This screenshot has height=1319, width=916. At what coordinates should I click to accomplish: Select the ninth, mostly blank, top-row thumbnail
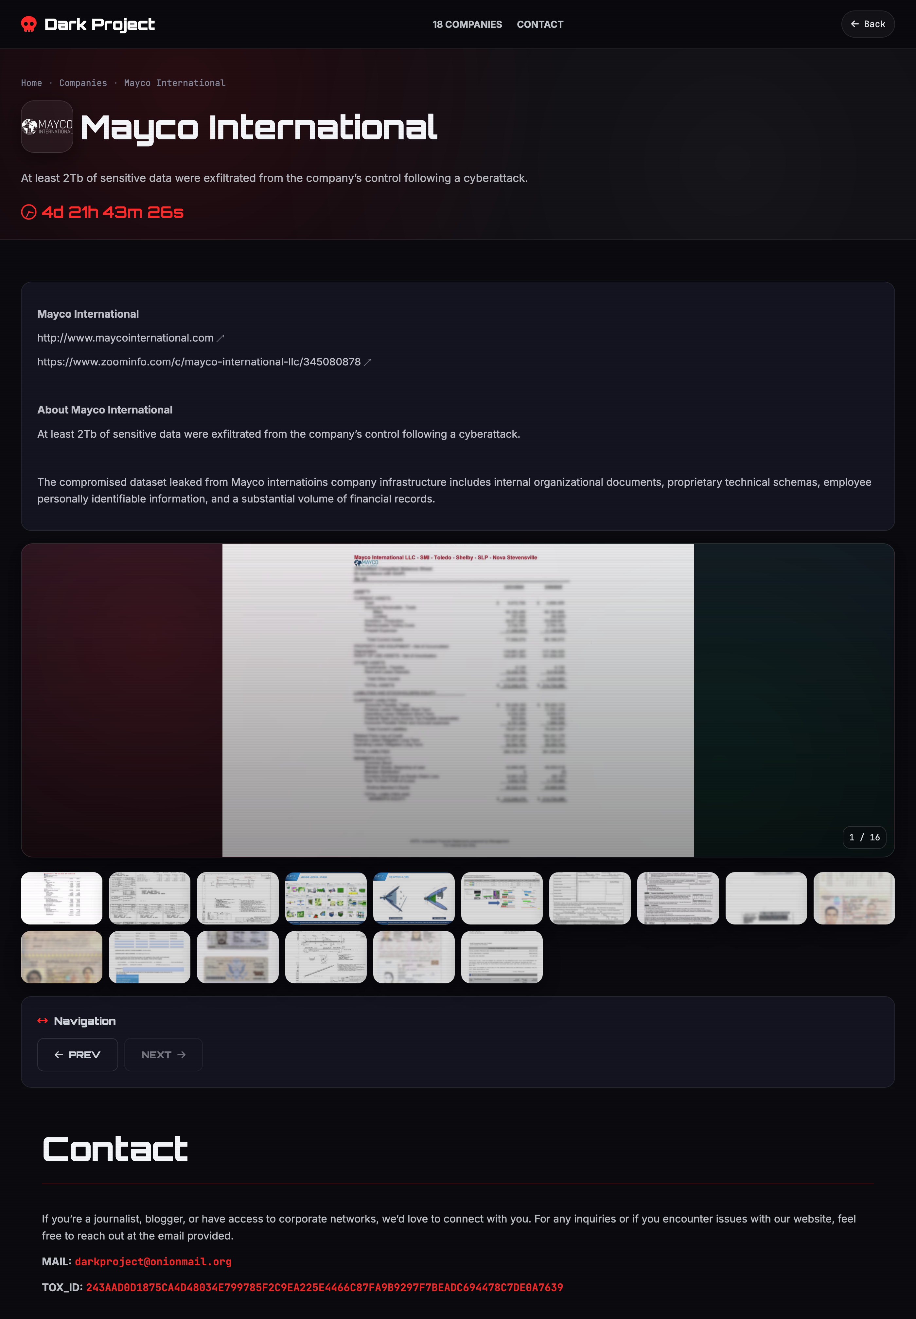tap(766, 898)
